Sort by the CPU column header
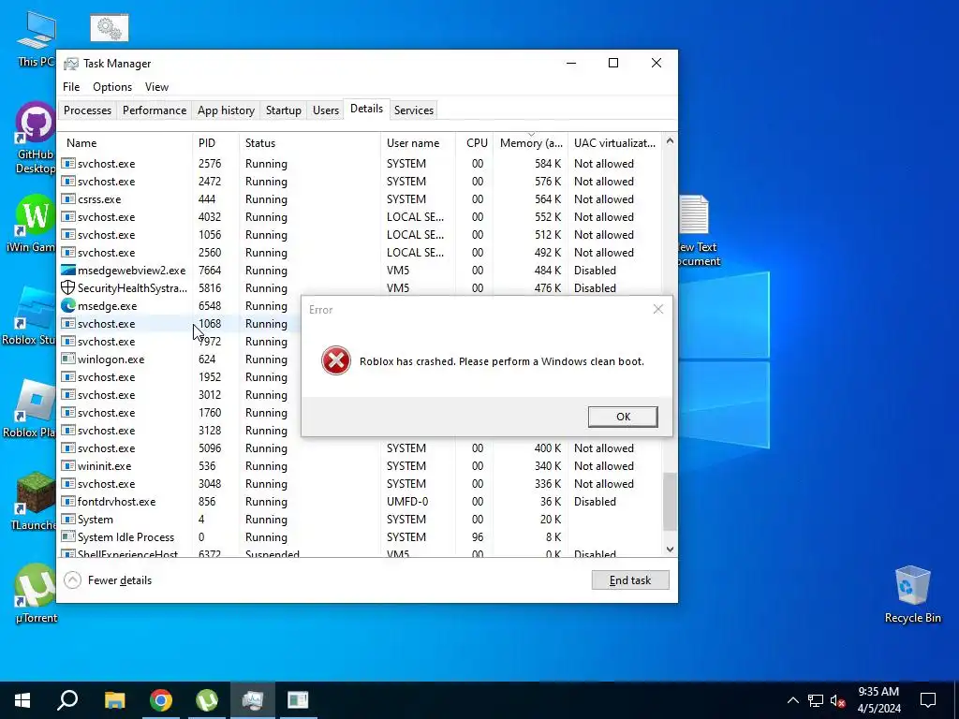 coord(475,143)
